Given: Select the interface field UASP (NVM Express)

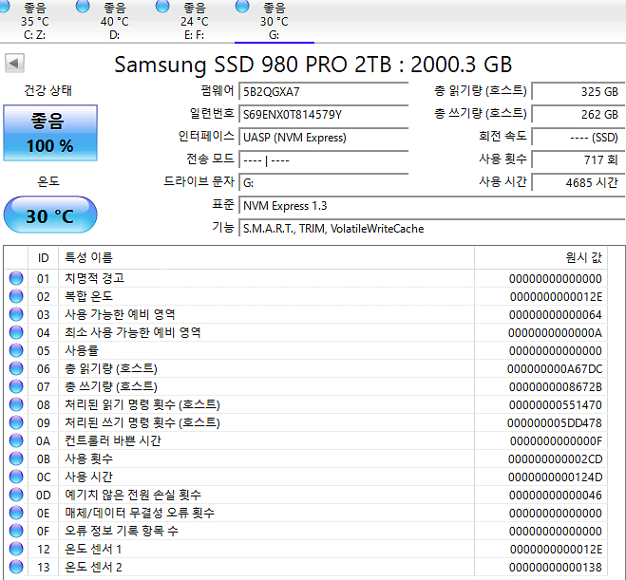Looking at the screenshot, I should click(x=323, y=138).
